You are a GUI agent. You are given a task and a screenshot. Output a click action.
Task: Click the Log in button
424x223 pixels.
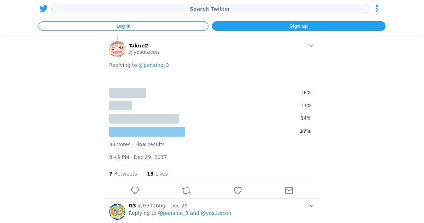tap(123, 26)
